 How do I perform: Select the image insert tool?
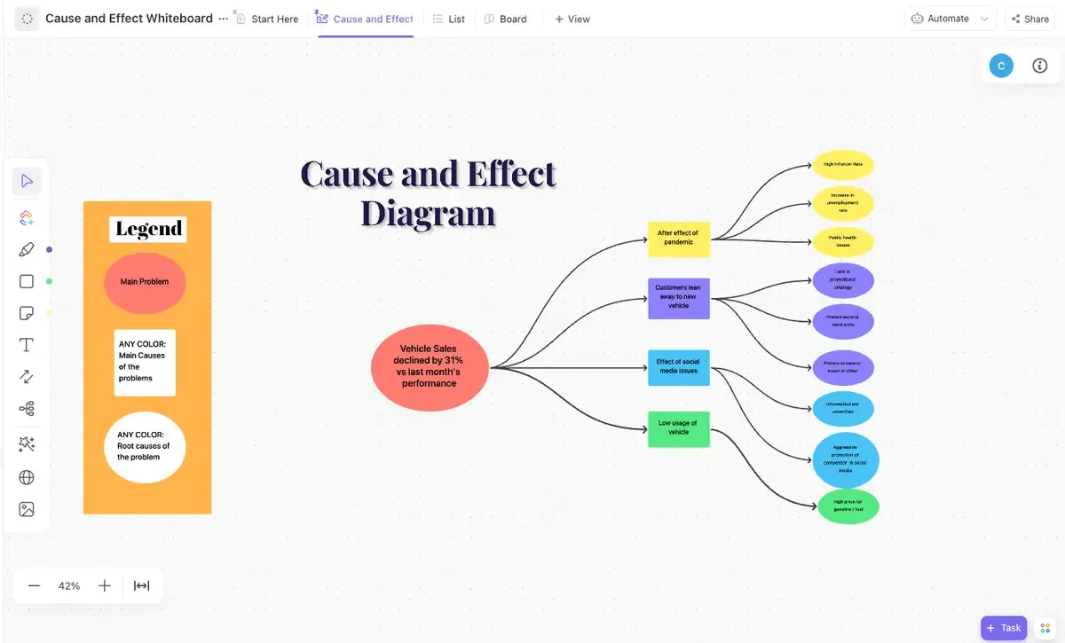click(27, 509)
